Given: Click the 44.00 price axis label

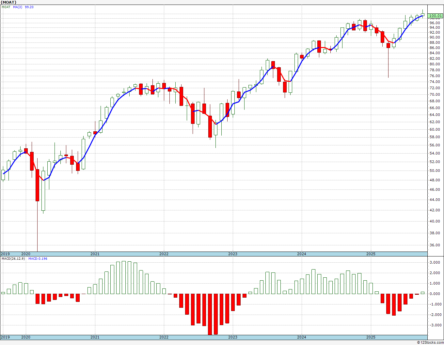Looking at the screenshot, I should click(434, 200).
